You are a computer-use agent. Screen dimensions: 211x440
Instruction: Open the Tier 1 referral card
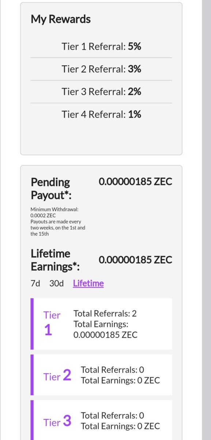coord(101,324)
